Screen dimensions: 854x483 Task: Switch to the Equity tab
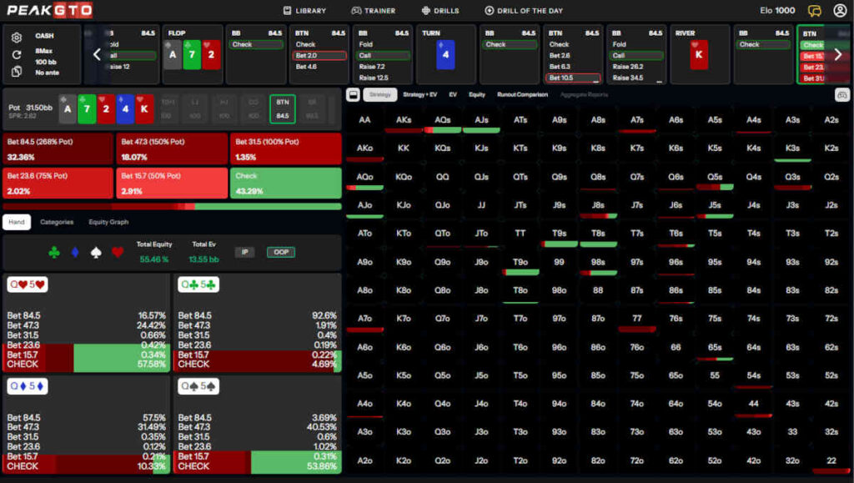(x=477, y=95)
